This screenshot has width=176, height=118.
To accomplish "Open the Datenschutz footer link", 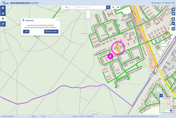I will (x=126, y=116).
